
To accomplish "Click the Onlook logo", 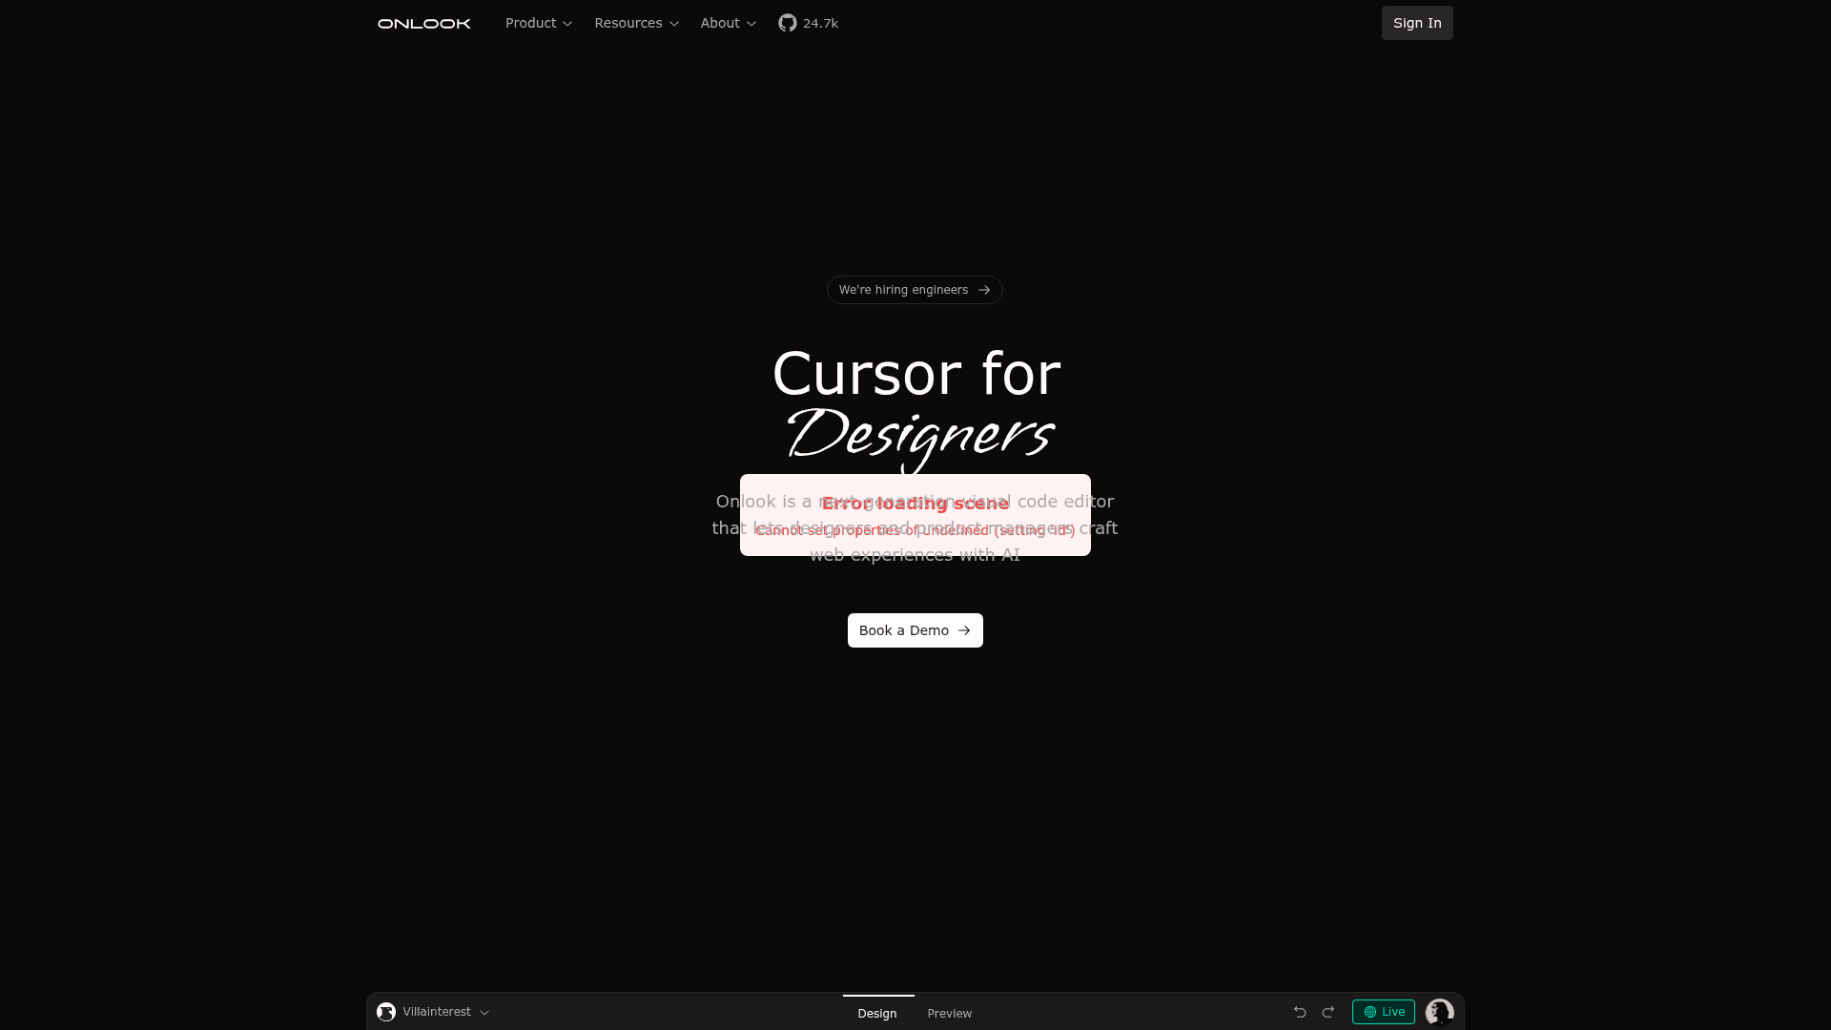I will coord(423,23).
